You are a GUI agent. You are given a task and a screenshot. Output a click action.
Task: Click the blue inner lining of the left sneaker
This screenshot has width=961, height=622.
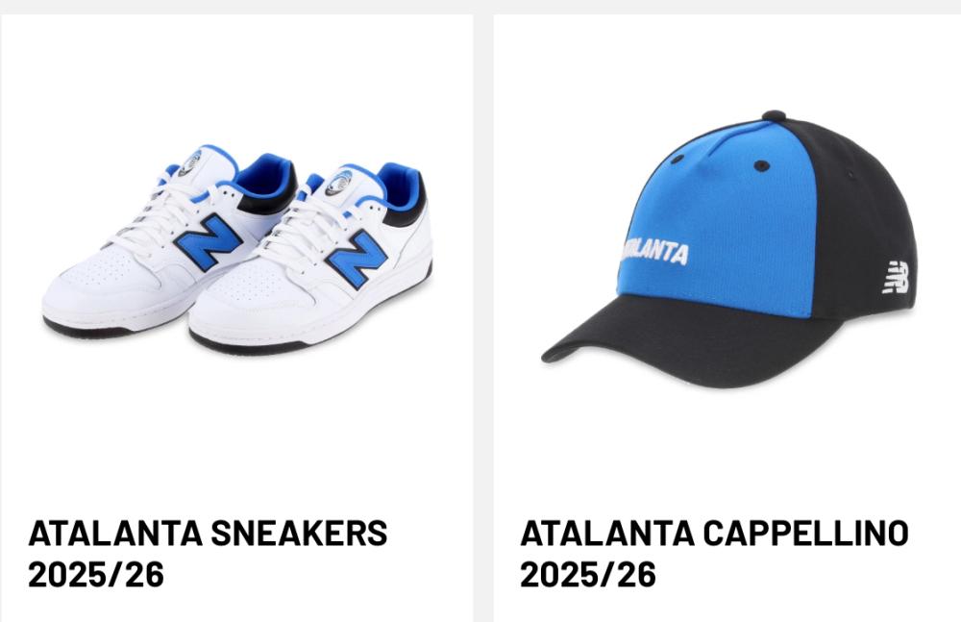tap(263, 175)
